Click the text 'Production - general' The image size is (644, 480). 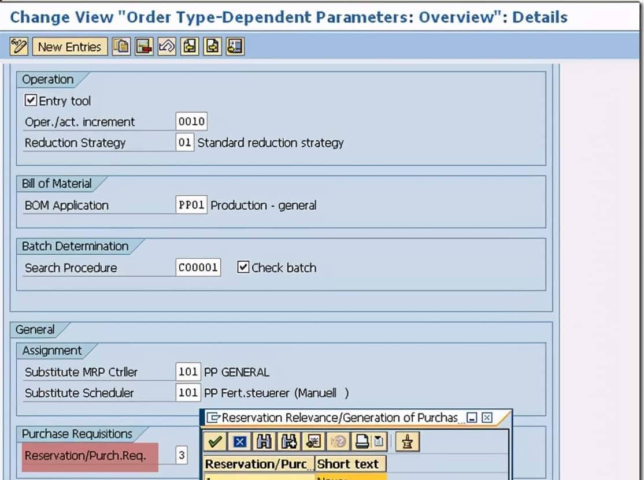click(263, 205)
